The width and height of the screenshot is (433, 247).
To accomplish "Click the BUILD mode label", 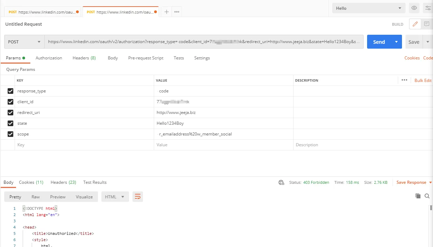I will tap(397, 24).
